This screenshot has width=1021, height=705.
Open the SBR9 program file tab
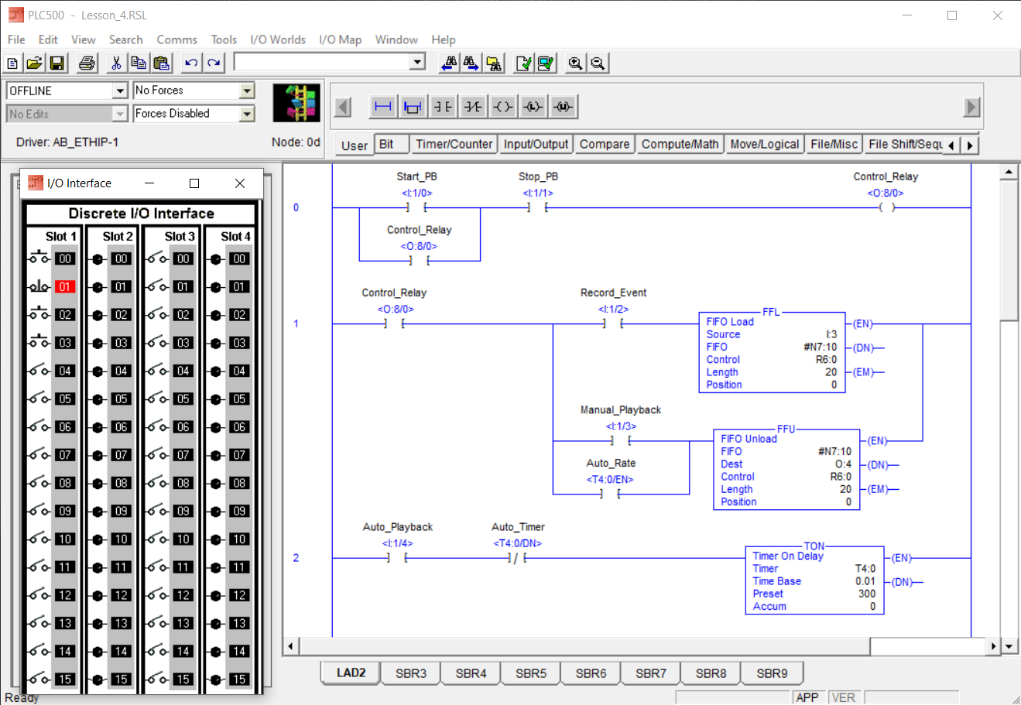pos(772,673)
